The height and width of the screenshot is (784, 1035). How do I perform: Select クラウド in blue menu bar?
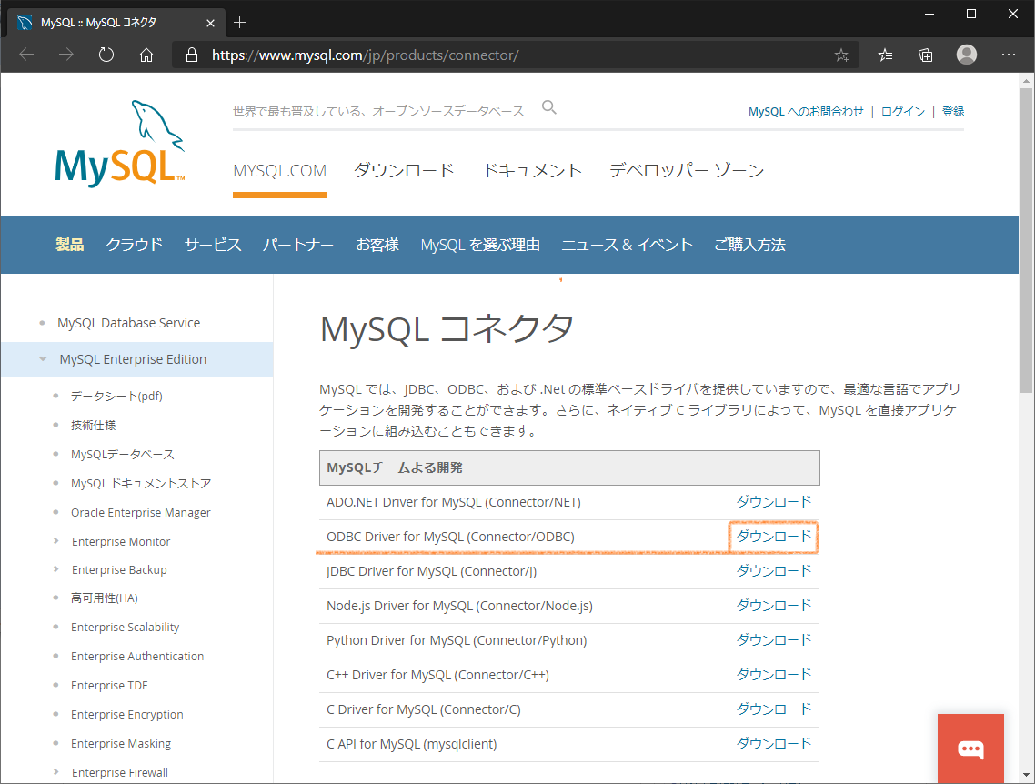(x=134, y=245)
